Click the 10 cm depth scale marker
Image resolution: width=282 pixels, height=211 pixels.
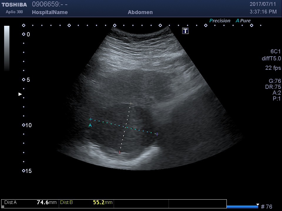(27, 125)
